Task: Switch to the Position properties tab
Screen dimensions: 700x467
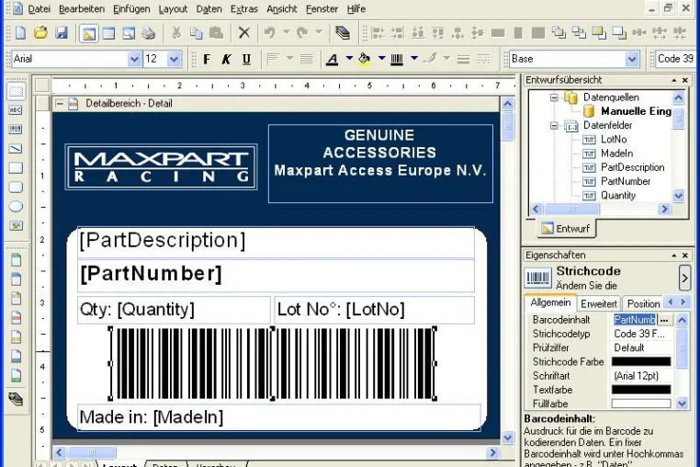Action: pyautogui.click(x=643, y=304)
